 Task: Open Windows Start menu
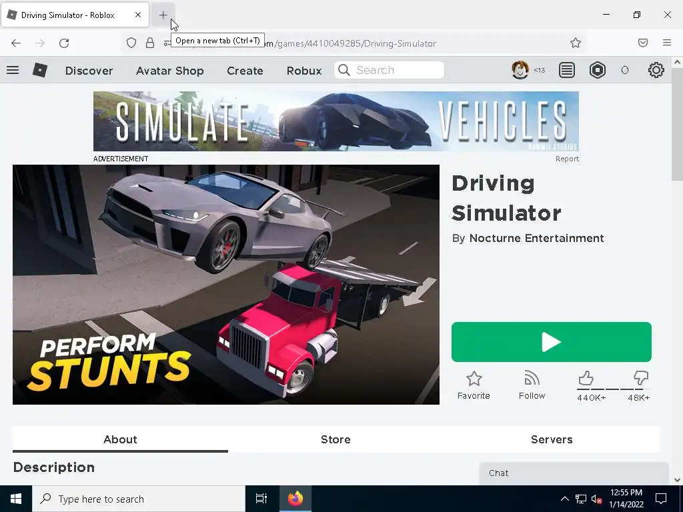coord(16,499)
